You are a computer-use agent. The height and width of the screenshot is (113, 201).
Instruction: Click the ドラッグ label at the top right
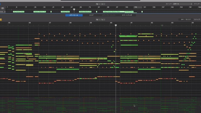pos(197,4)
